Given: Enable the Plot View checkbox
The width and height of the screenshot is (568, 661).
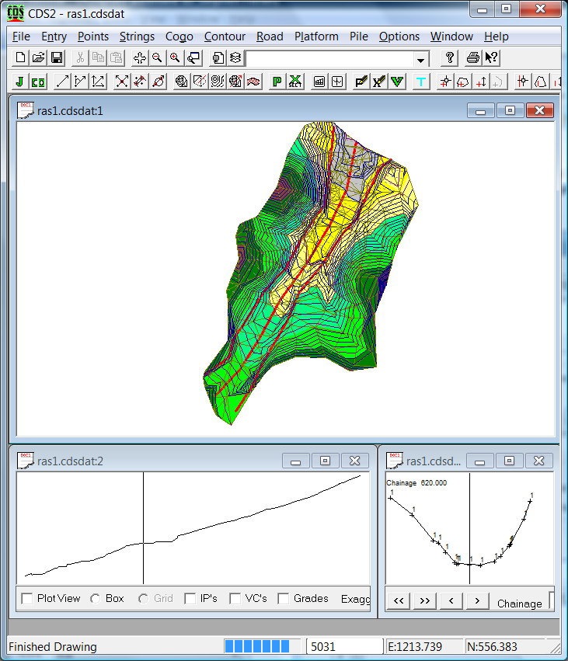Looking at the screenshot, I should pyautogui.click(x=27, y=599).
